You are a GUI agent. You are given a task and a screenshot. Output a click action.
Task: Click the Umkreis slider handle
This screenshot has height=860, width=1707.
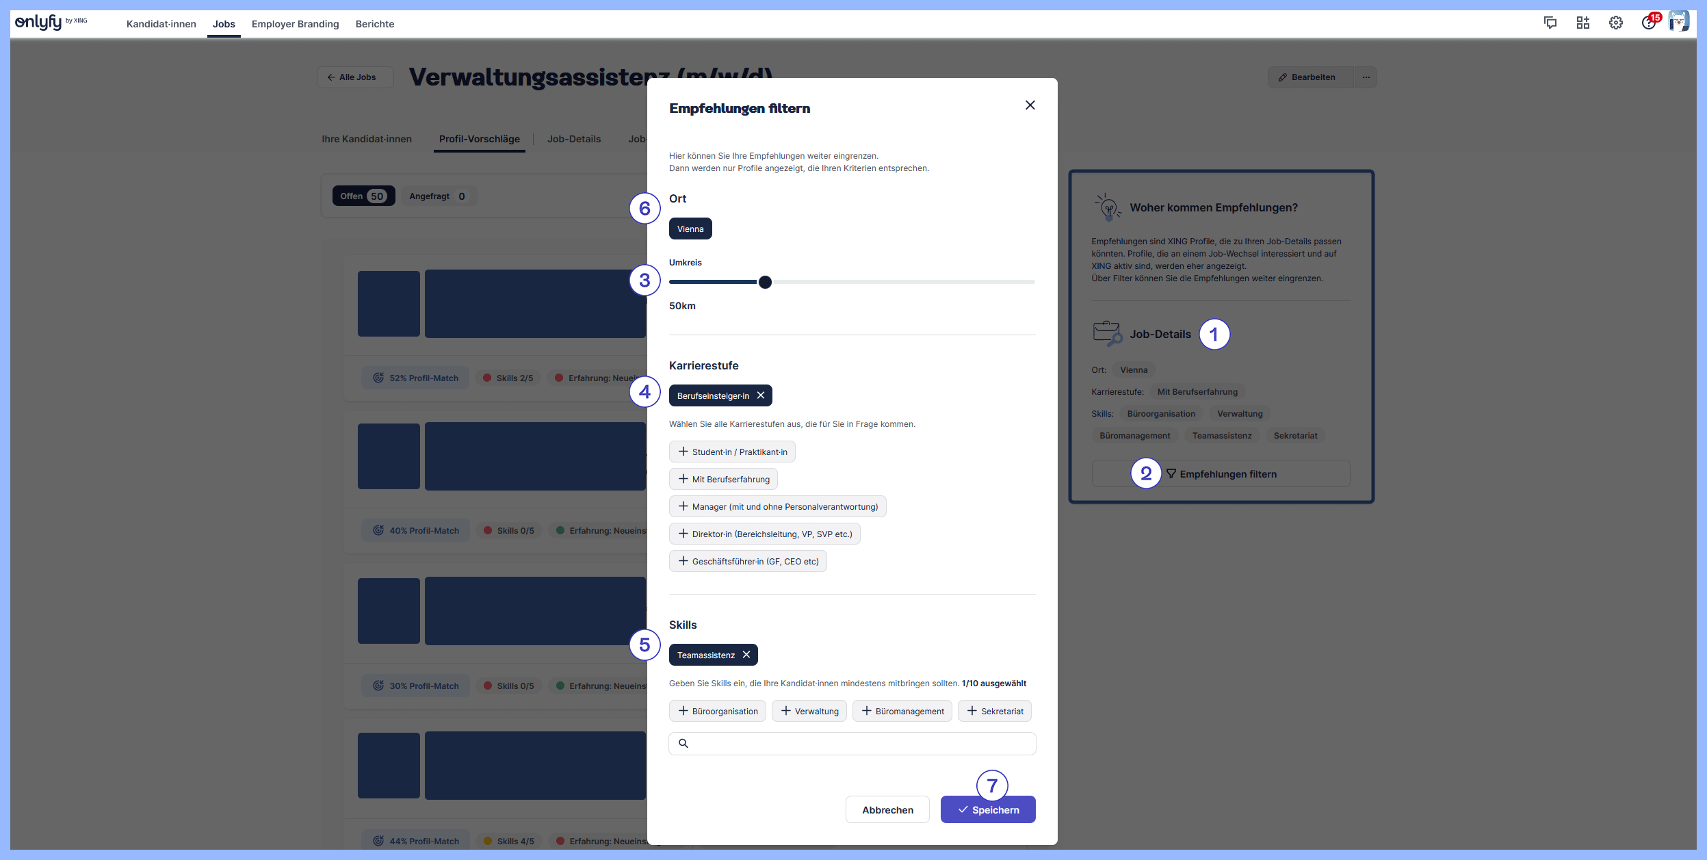[765, 282]
